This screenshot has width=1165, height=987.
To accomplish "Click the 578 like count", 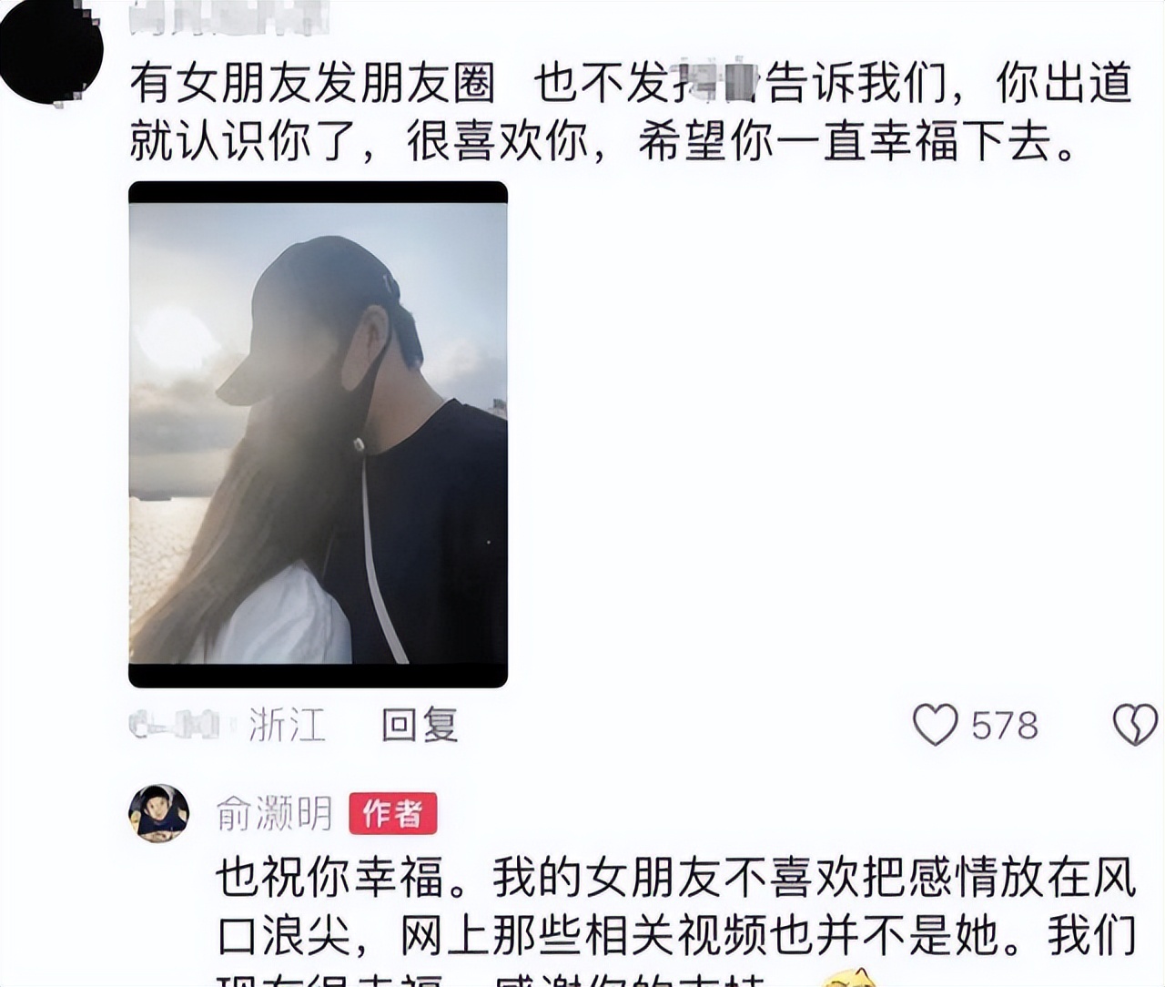I will coord(1005,726).
